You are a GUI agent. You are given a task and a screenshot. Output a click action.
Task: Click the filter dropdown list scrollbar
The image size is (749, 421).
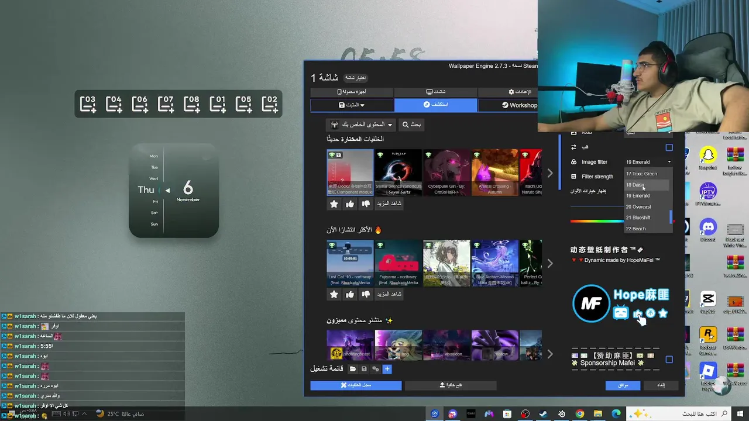tap(671, 217)
